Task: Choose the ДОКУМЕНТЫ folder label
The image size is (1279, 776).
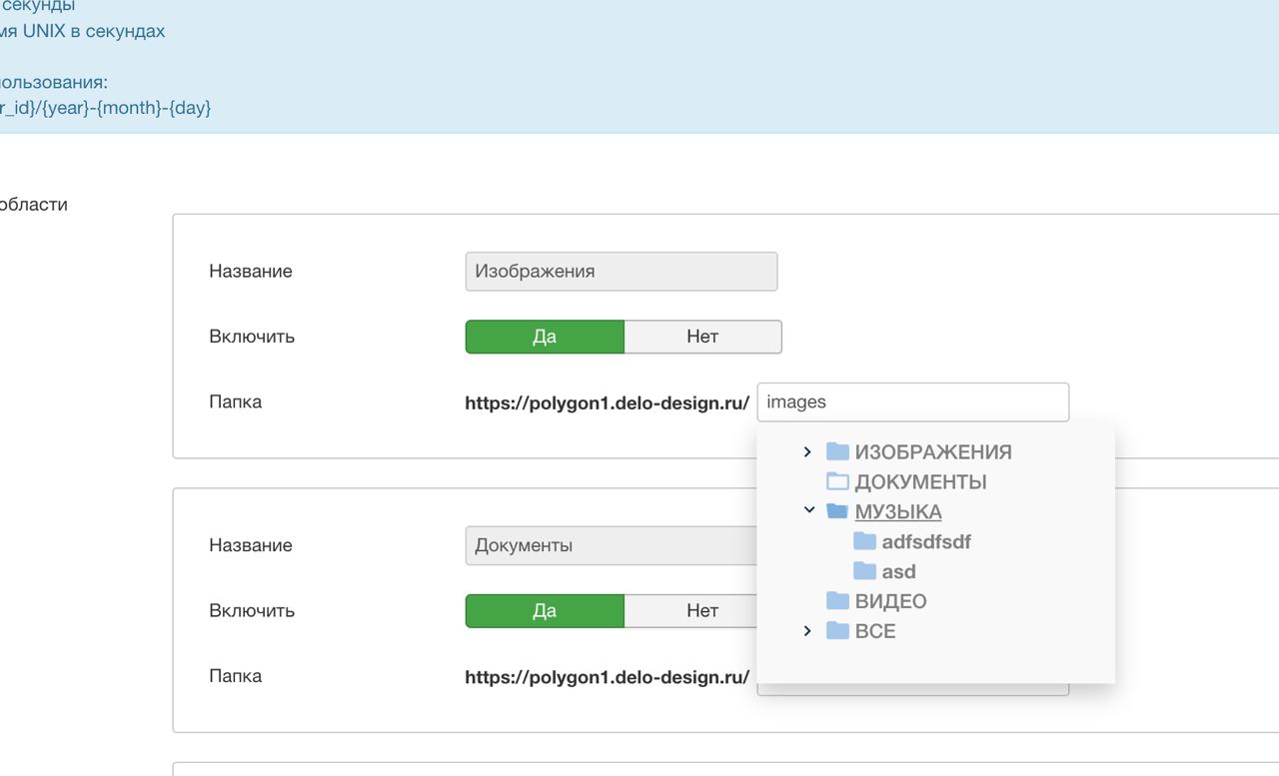Action: [920, 481]
